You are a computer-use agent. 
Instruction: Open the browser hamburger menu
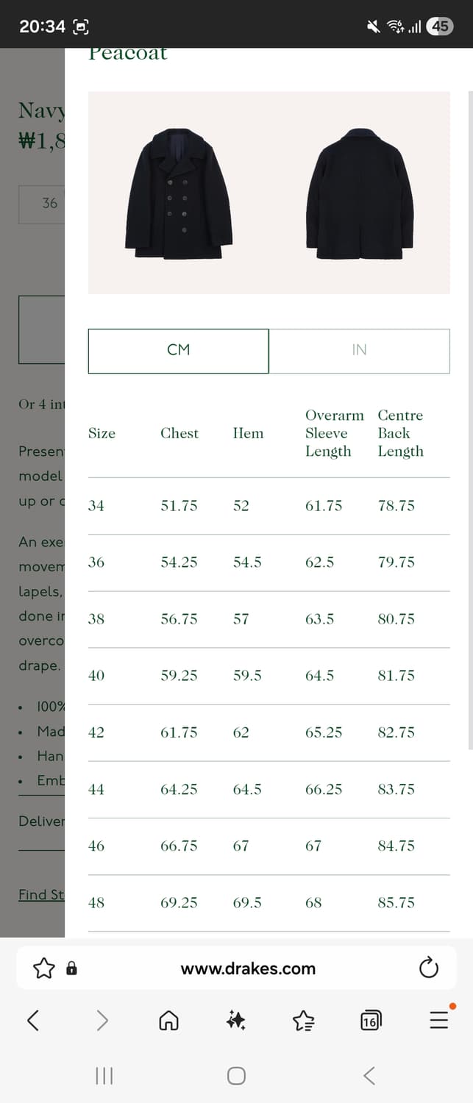pyautogui.click(x=438, y=1020)
